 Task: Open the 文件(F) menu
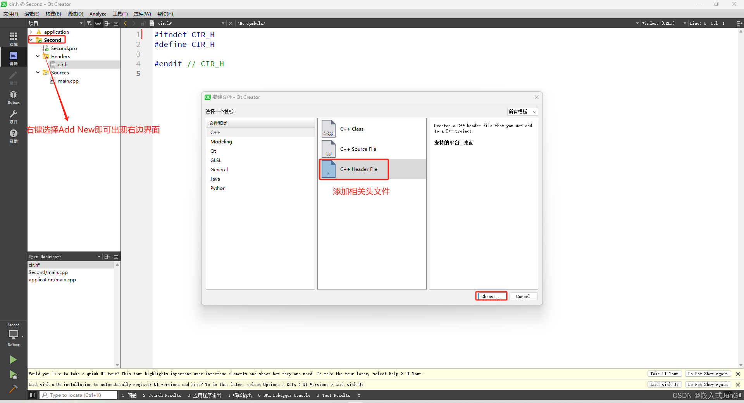pyautogui.click(x=10, y=14)
